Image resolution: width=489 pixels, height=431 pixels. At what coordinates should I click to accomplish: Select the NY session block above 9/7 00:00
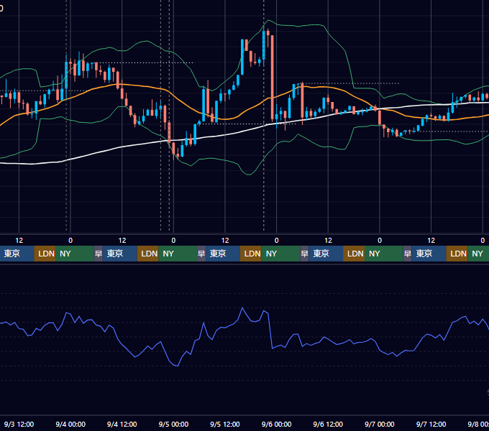coord(383,254)
